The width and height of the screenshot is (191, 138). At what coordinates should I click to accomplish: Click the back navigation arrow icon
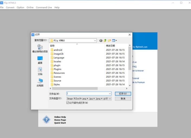pos(101,41)
